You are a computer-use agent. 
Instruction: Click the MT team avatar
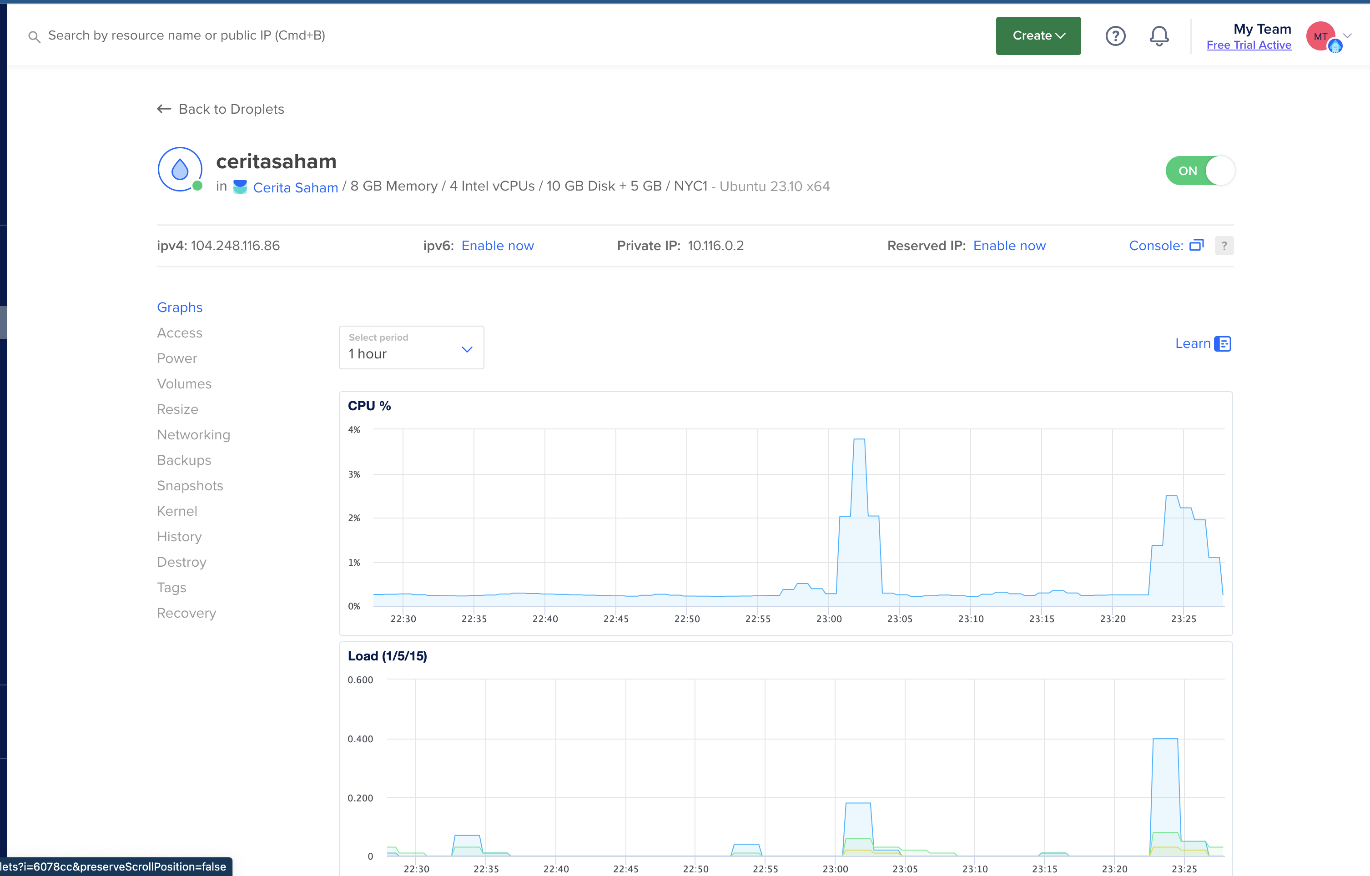click(x=1321, y=36)
